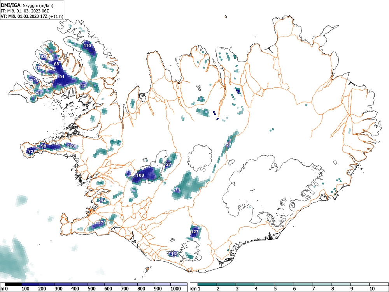Click the "165" value near the south coast

click(x=175, y=254)
